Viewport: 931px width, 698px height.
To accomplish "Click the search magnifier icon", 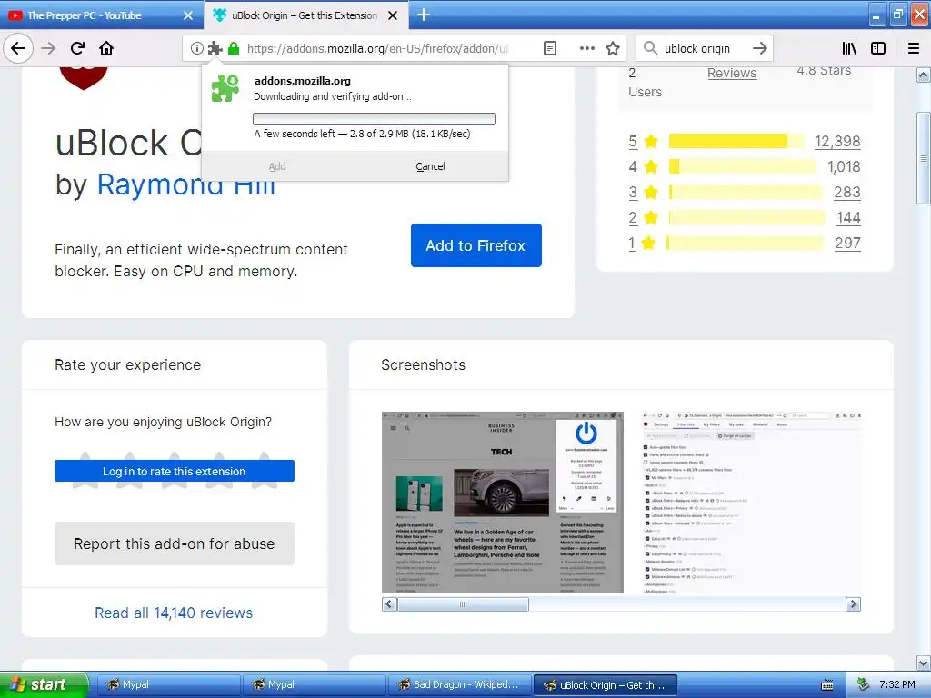I will [651, 49].
